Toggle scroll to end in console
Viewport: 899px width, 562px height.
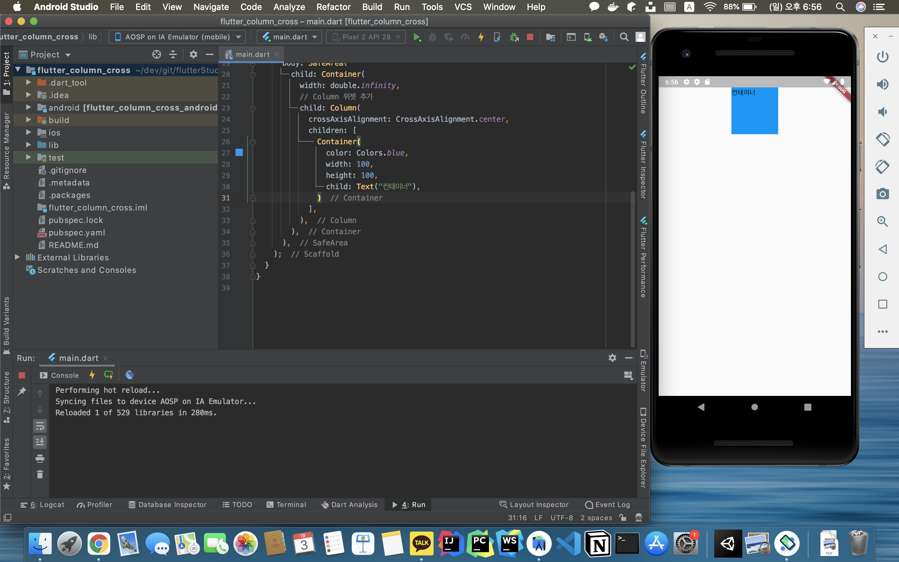click(x=40, y=442)
